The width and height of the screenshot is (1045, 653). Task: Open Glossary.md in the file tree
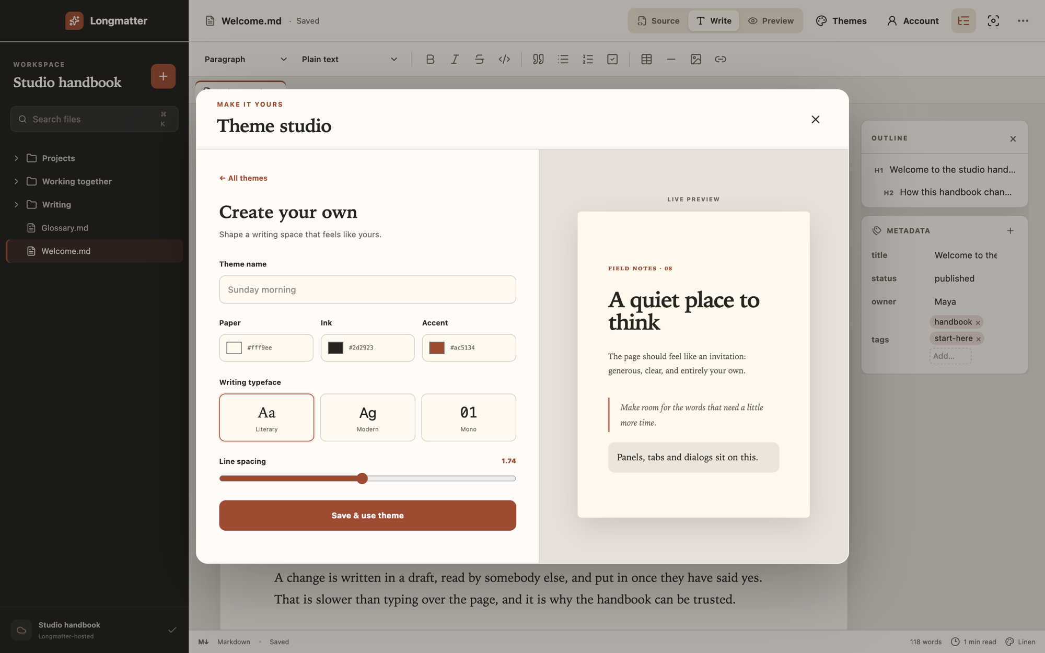pos(94,228)
